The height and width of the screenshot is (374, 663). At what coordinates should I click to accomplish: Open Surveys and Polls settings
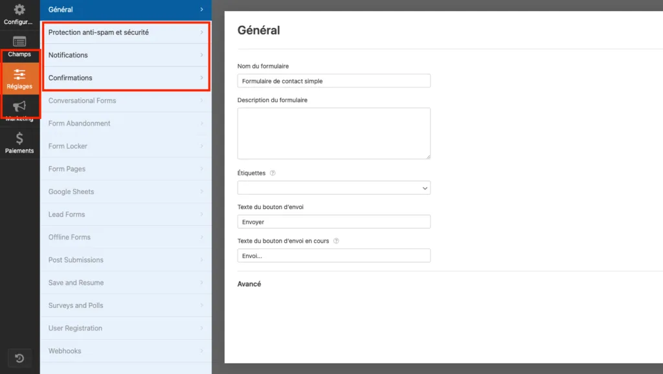pos(126,305)
